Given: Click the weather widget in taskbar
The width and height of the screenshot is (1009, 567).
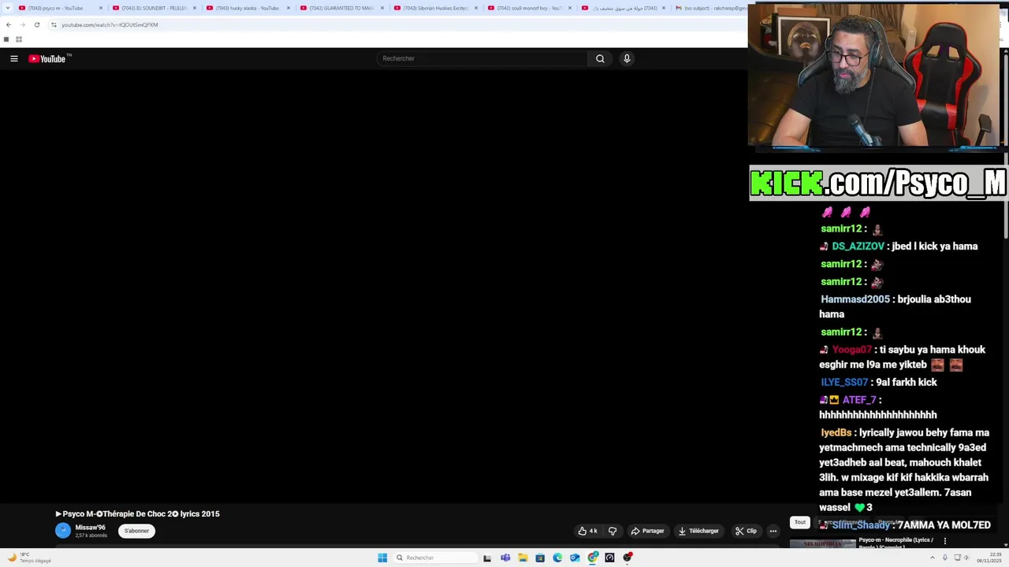Looking at the screenshot, I should coord(32,558).
